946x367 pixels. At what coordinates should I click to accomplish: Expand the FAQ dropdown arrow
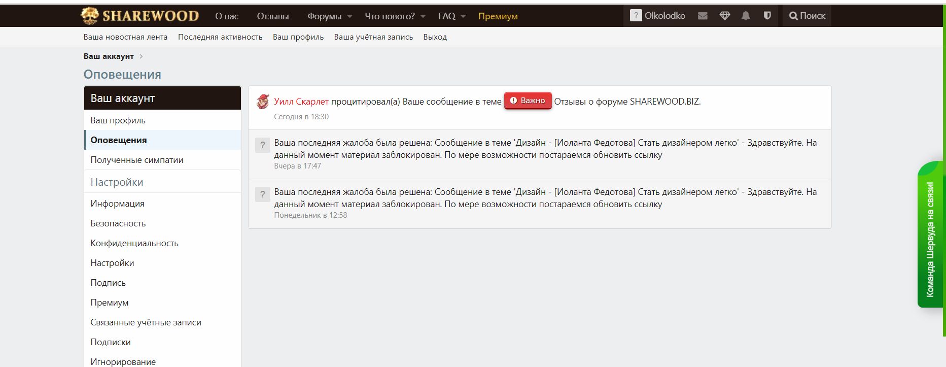tap(463, 16)
